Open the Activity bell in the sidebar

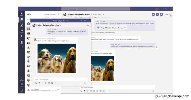pyautogui.click(x=22, y=14)
